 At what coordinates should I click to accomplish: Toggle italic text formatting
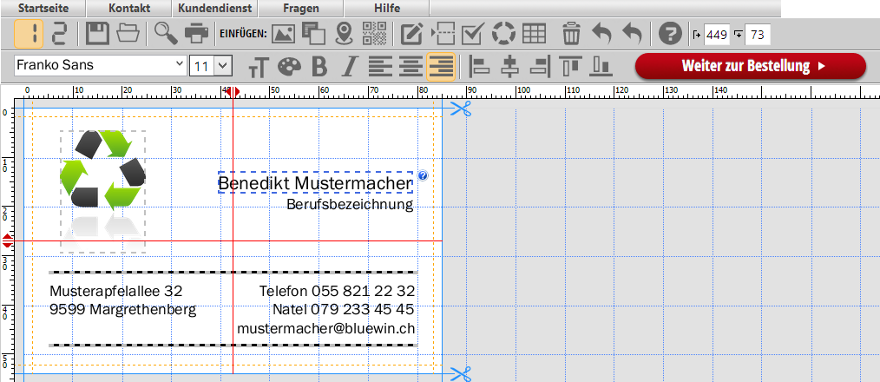pos(349,66)
